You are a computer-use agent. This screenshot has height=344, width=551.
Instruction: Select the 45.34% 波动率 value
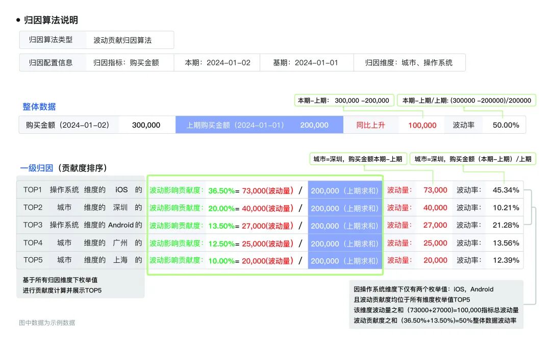click(506, 190)
